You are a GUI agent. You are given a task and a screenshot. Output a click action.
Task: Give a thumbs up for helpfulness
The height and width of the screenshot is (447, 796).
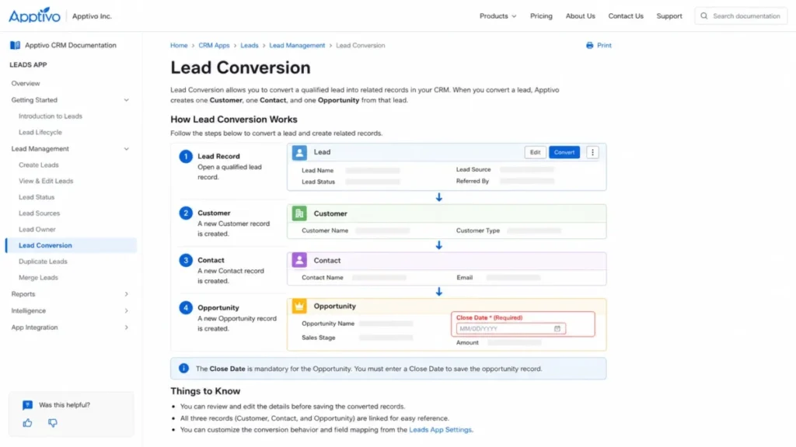27,423
